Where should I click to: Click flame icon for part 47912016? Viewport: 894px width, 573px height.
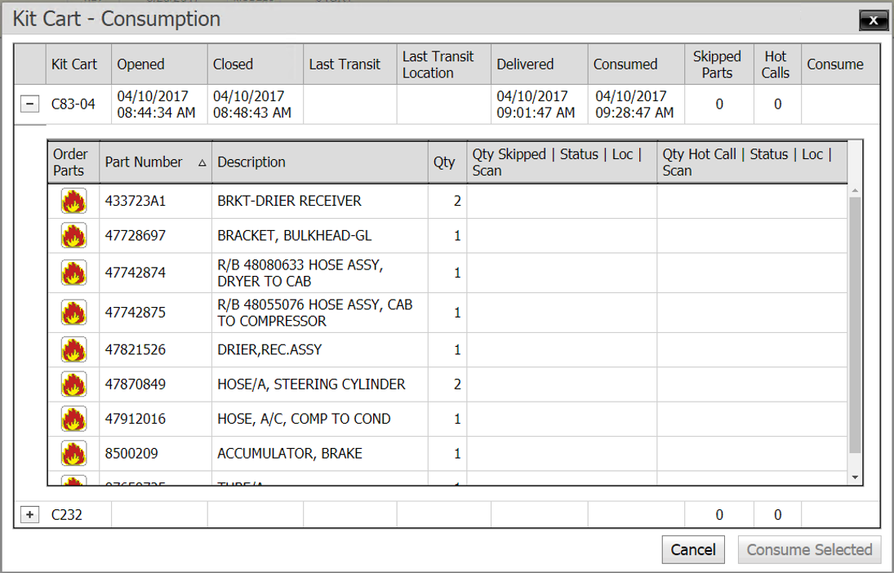tap(73, 419)
